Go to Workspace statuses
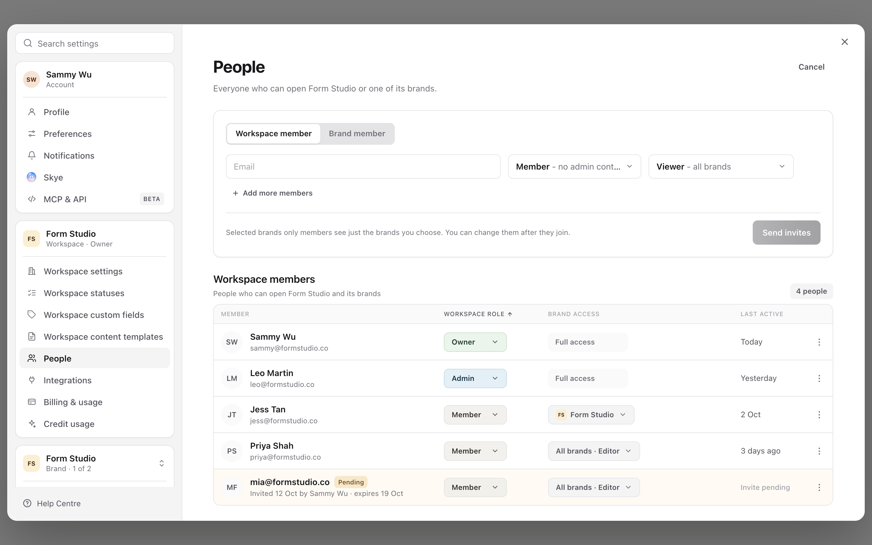The height and width of the screenshot is (545, 872). [95, 293]
